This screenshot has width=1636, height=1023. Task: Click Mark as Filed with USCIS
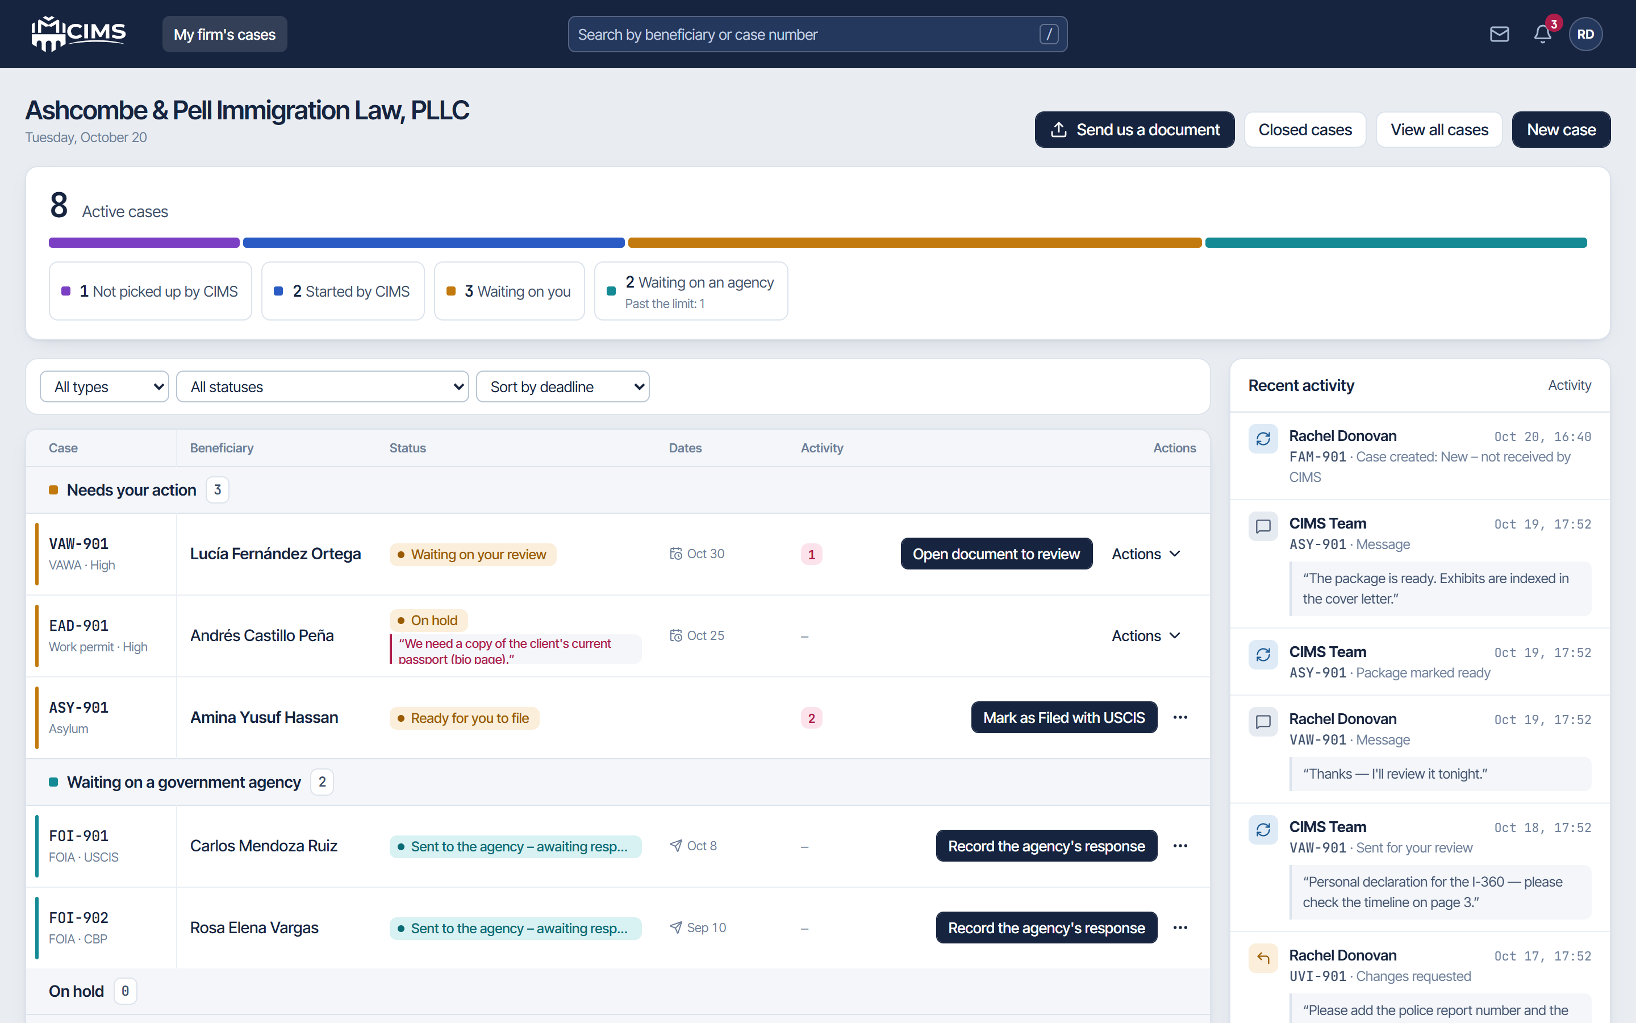click(x=1064, y=717)
